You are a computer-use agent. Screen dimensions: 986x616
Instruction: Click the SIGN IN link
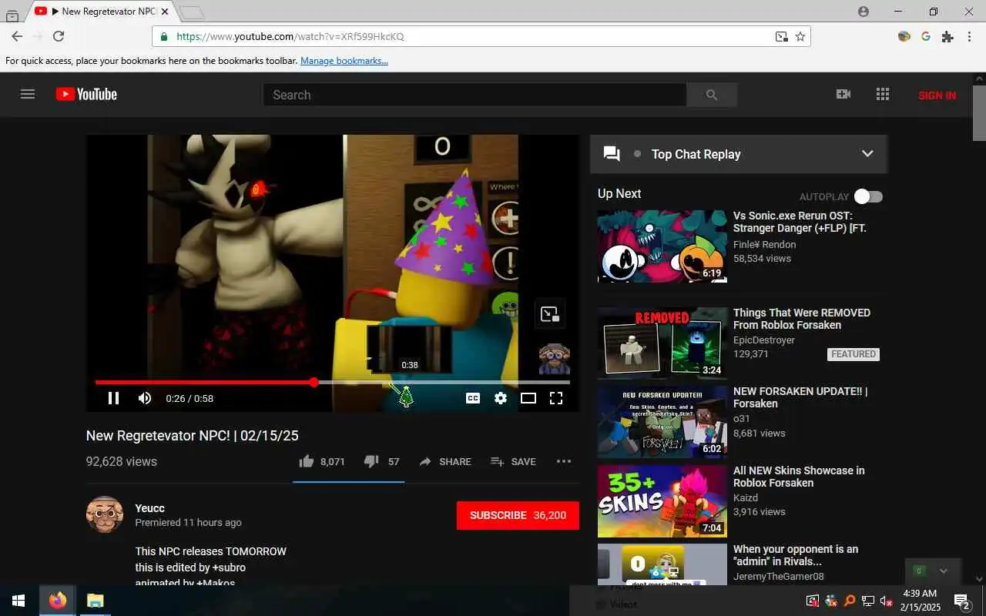point(937,95)
